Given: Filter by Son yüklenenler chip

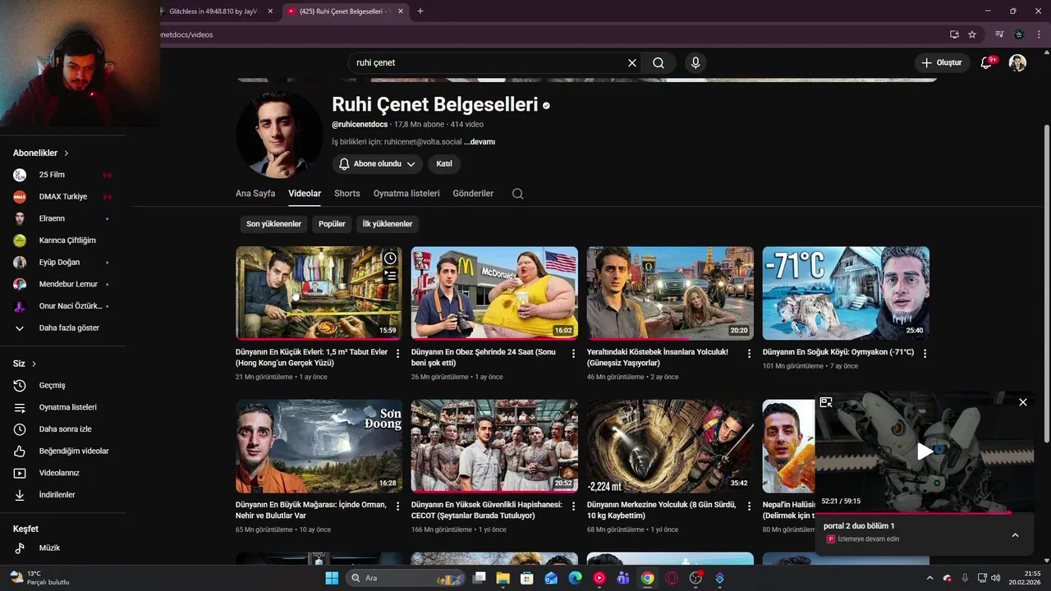Looking at the screenshot, I should click(273, 224).
